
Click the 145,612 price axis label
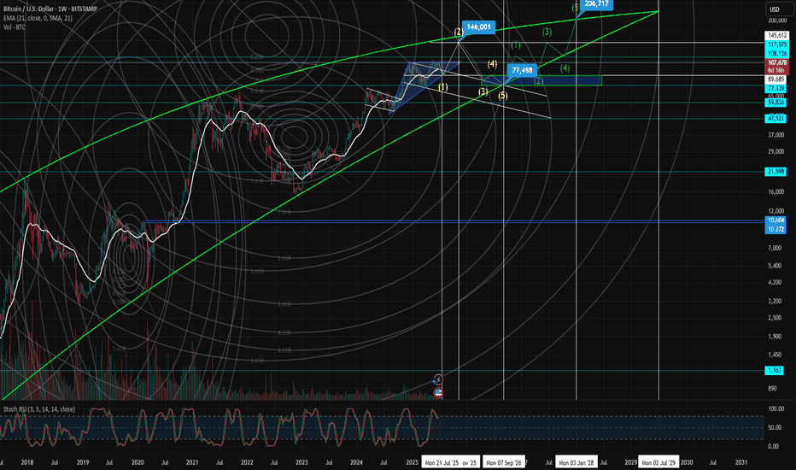click(x=776, y=36)
